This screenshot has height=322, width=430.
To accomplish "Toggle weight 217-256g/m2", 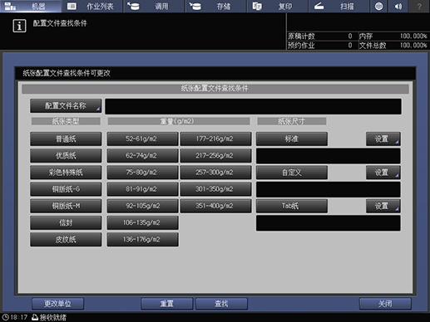I will point(215,156).
